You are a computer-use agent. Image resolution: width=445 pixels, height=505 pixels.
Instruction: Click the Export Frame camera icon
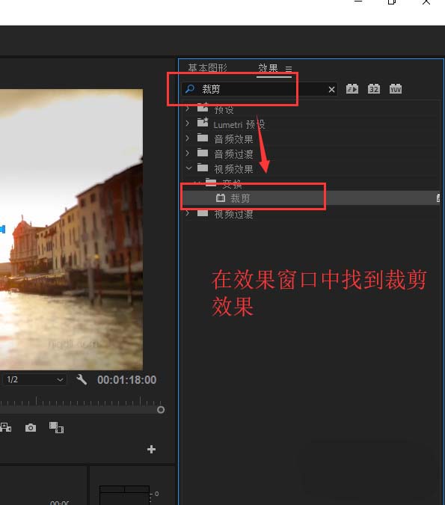click(x=31, y=428)
